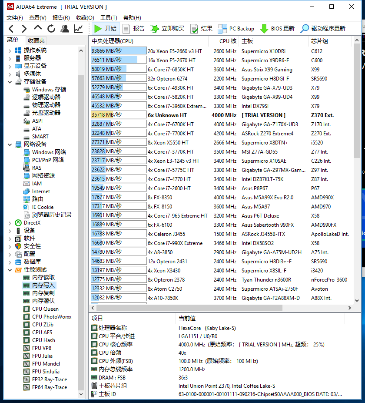
Task: Open the 收藏(O) menu
Action: (85, 18)
